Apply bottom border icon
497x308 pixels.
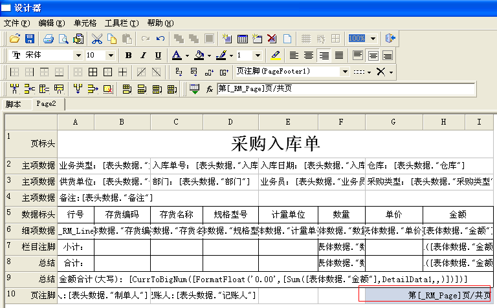click(x=60, y=72)
